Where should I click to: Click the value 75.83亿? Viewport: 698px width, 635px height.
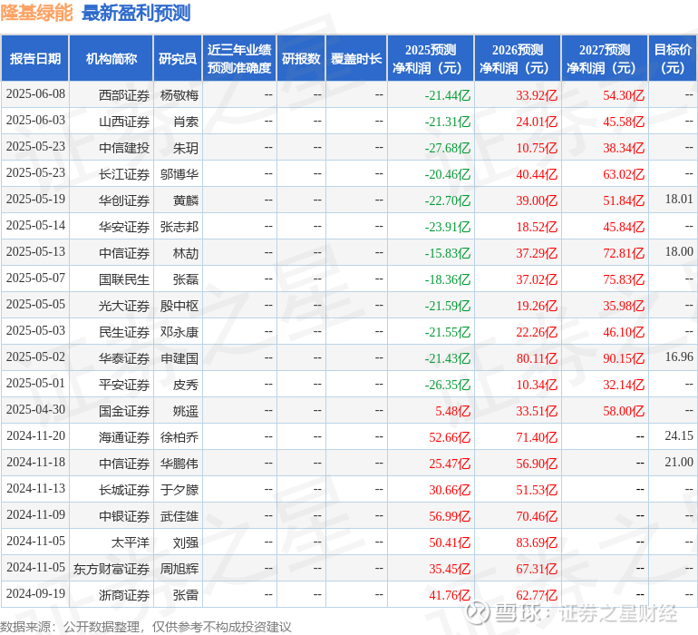(x=624, y=279)
